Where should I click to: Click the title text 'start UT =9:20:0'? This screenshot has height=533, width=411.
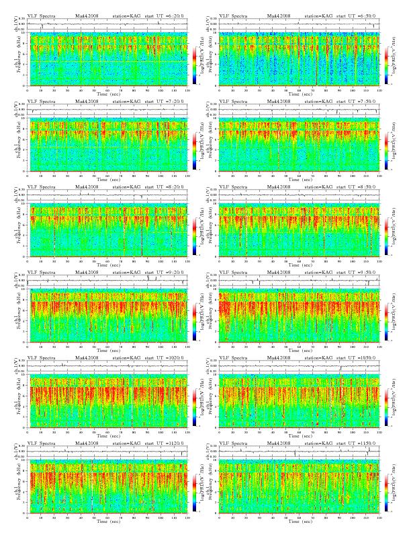point(164,272)
